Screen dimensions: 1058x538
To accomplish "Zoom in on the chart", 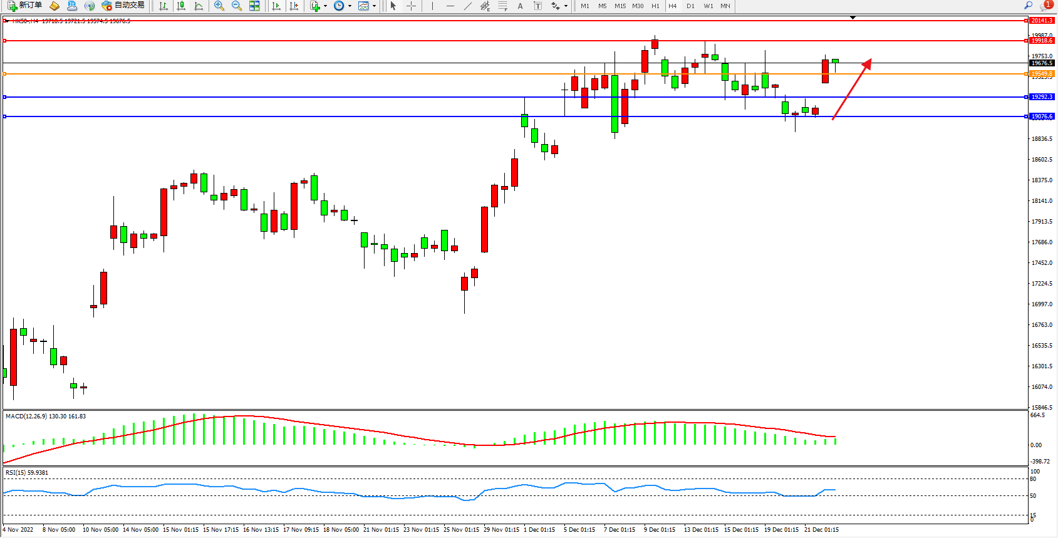I will point(219,6).
